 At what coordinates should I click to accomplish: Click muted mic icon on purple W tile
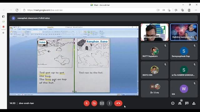coord(194,83)
